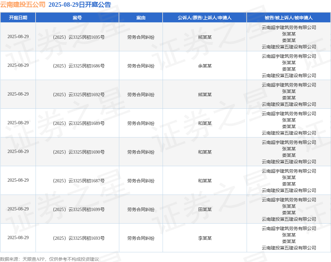Select 劳务合同纠纷 in the 1692号 row

tap(141, 95)
